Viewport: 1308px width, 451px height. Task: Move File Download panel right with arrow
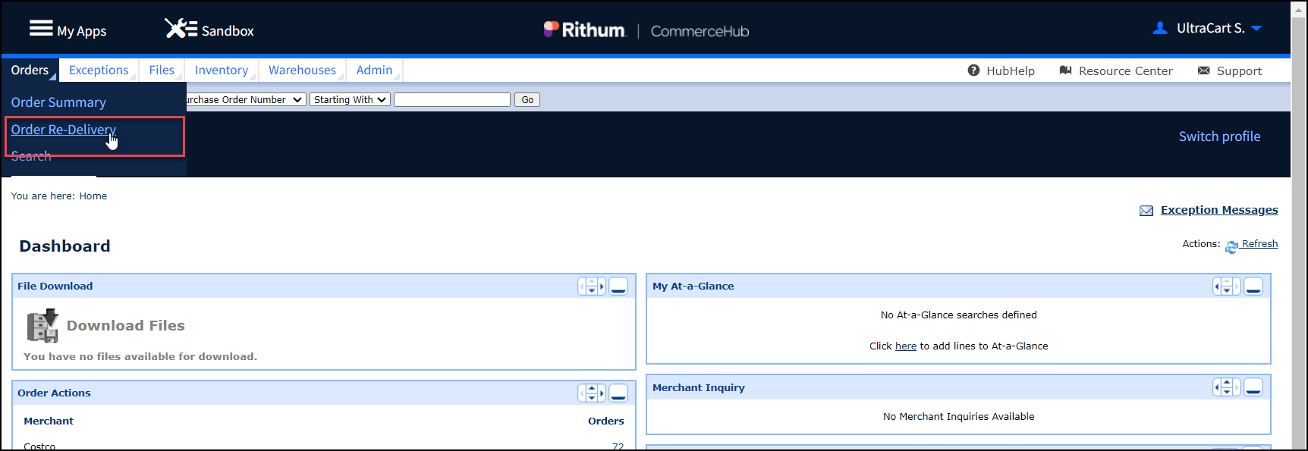point(602,287)
